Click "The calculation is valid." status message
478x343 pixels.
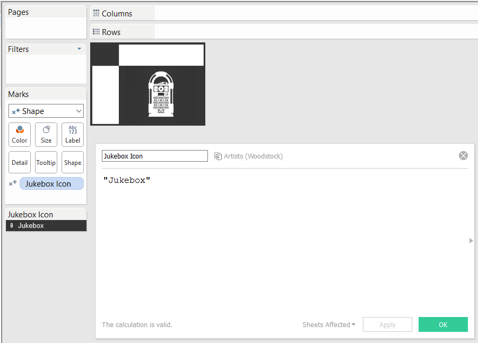pyautogui.click(x=137, y=325)
